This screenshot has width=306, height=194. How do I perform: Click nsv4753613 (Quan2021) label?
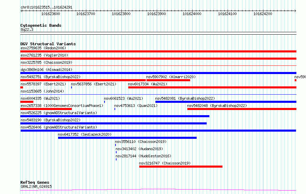136,106
